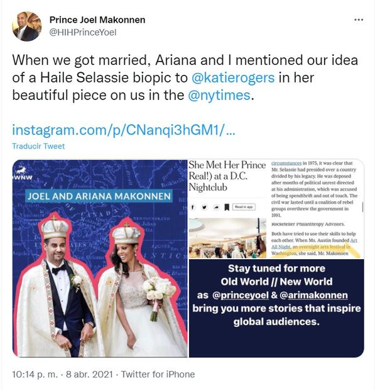Click the forward arrow share icon

[x=216, y=208]
